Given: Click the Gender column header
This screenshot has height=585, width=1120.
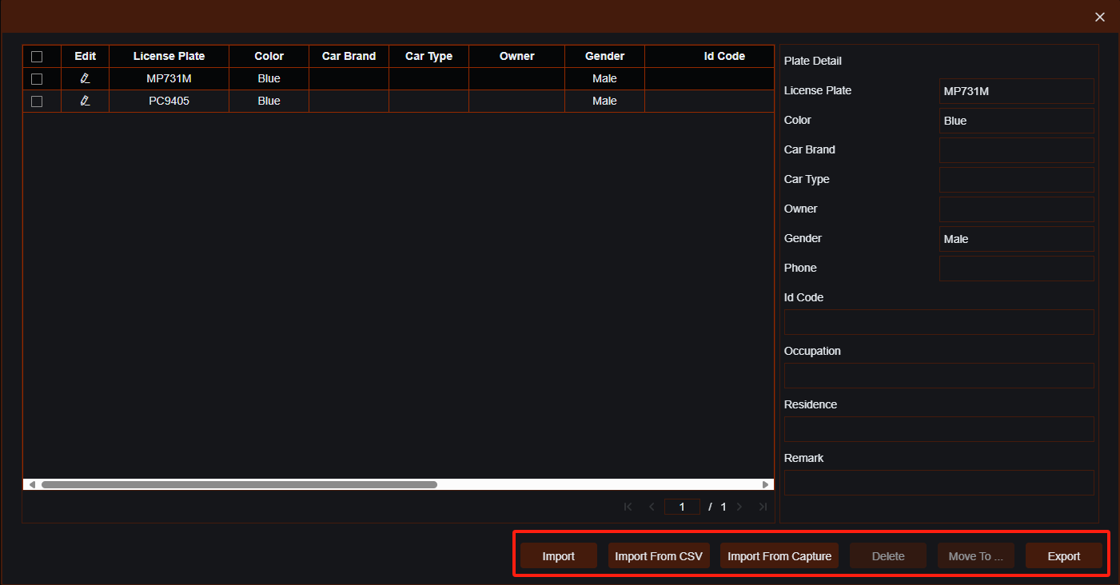Looking at the screenshot, I should click(x=605, y=57).
